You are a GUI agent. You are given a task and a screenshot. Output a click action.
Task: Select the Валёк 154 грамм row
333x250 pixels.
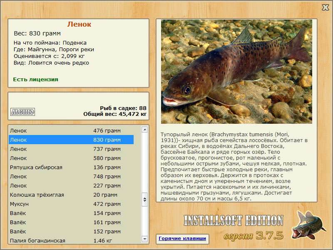click(71, 213)
